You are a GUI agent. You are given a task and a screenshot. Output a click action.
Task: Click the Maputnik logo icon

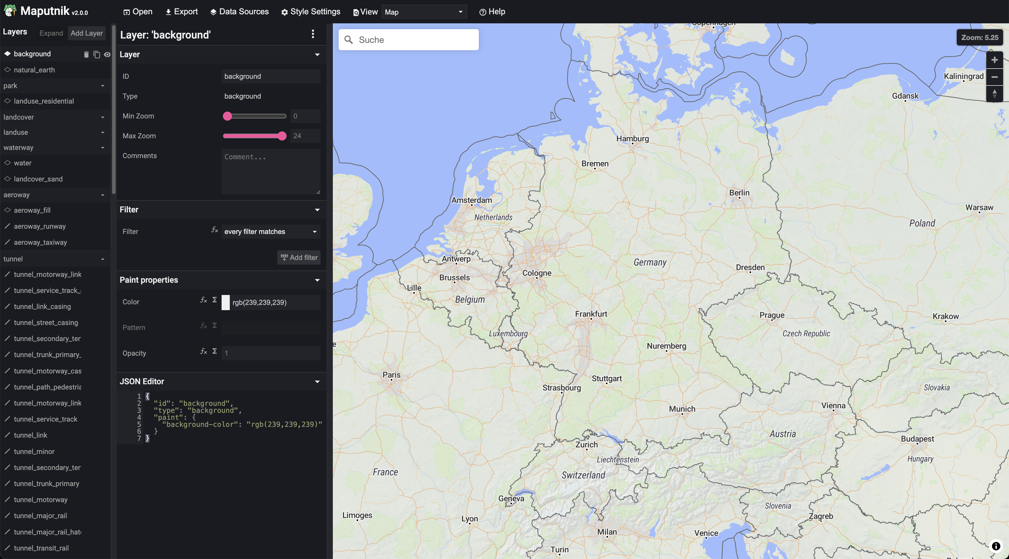pos(10,11)
